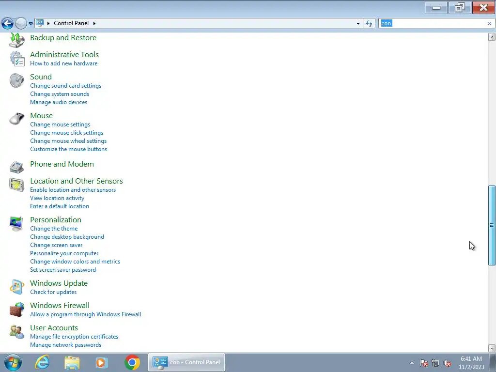
Task: Click Change system sounds
Action: pos(60,94)
